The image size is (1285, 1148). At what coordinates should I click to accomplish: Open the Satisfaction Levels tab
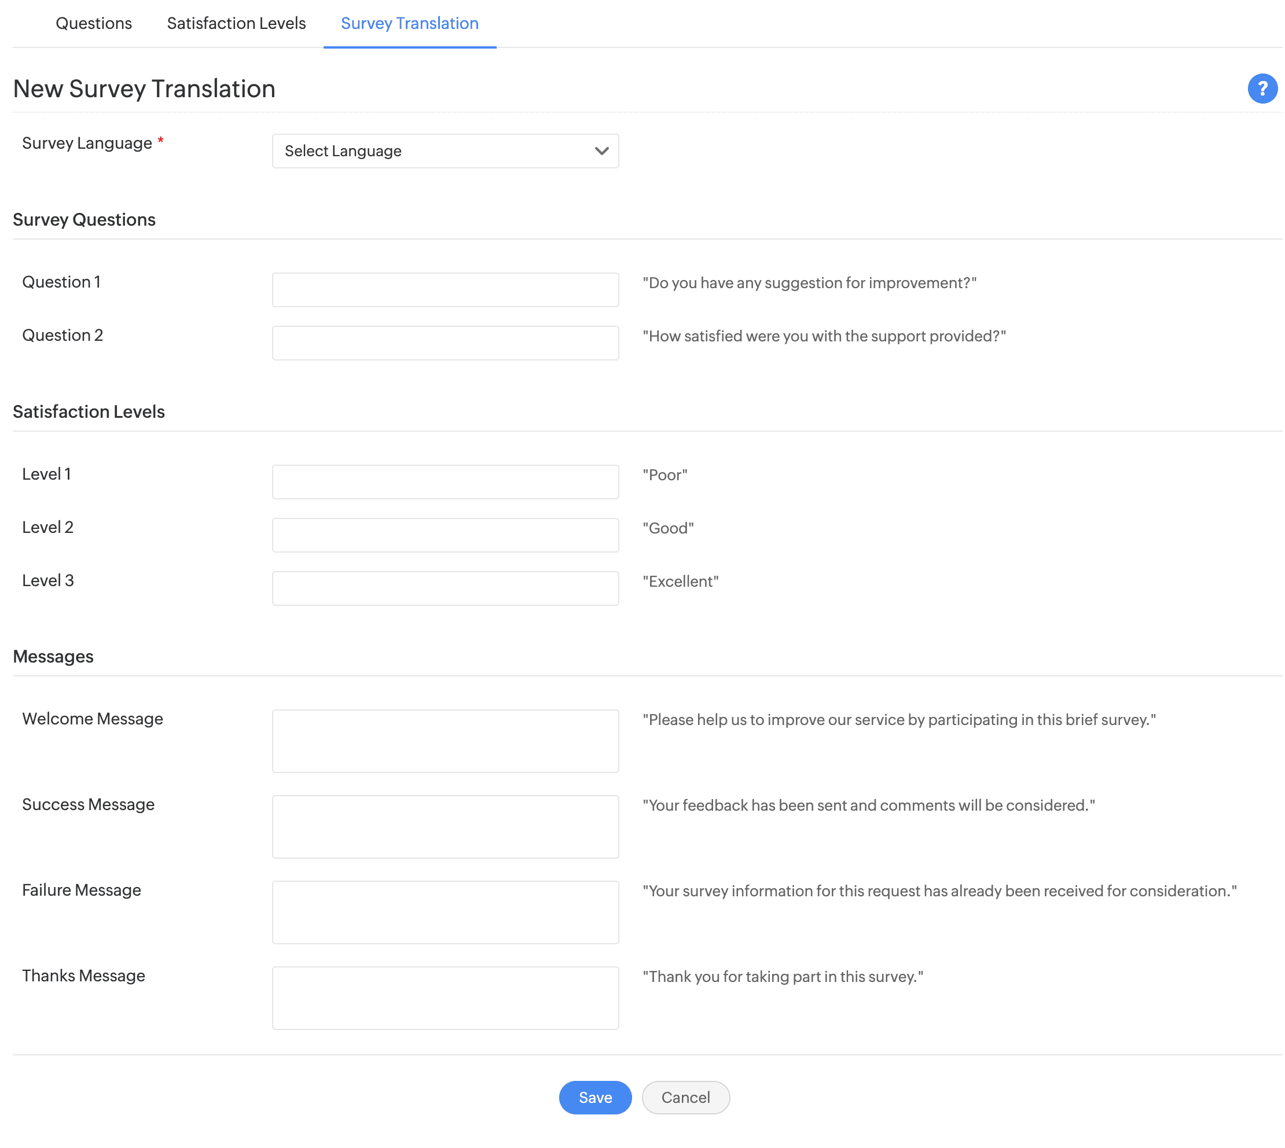pyautogui.click(x=236, y=23)
